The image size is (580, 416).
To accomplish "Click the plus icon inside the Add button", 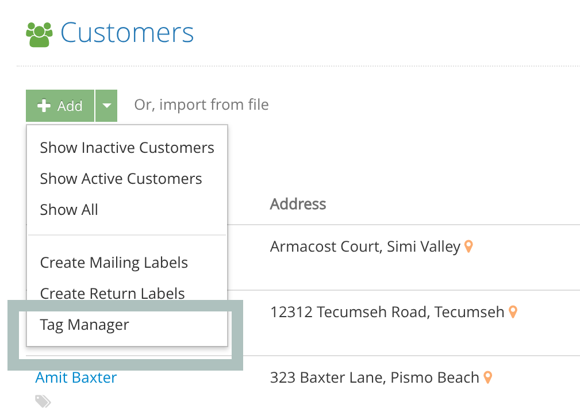I will point(45,105).
